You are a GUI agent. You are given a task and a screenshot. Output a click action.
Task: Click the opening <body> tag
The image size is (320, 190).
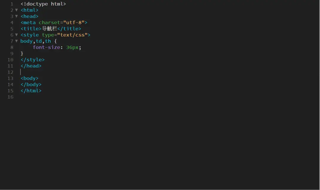[x=30, y=78]
